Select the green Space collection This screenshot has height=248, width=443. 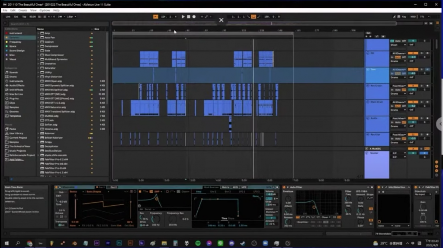pos(13,46)
